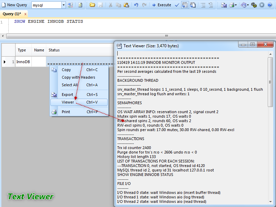
Task: Click the outdent lines icon
Action: pyautogui.click(x=211, y=5)
